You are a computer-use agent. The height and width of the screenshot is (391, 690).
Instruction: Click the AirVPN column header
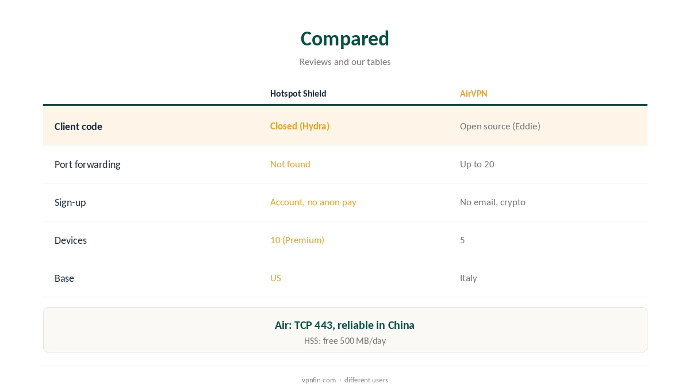tap(473, 94)
